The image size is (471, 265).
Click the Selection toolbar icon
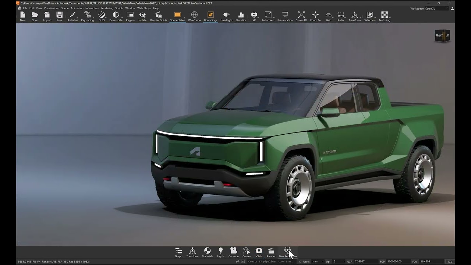pyautogui.click(x=370, y=16)
